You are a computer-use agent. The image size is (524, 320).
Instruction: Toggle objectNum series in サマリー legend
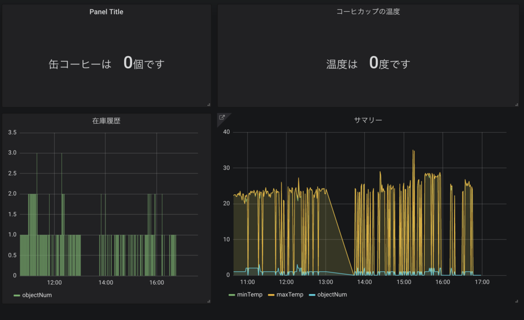pyautogui.click(x=332, y=294)
